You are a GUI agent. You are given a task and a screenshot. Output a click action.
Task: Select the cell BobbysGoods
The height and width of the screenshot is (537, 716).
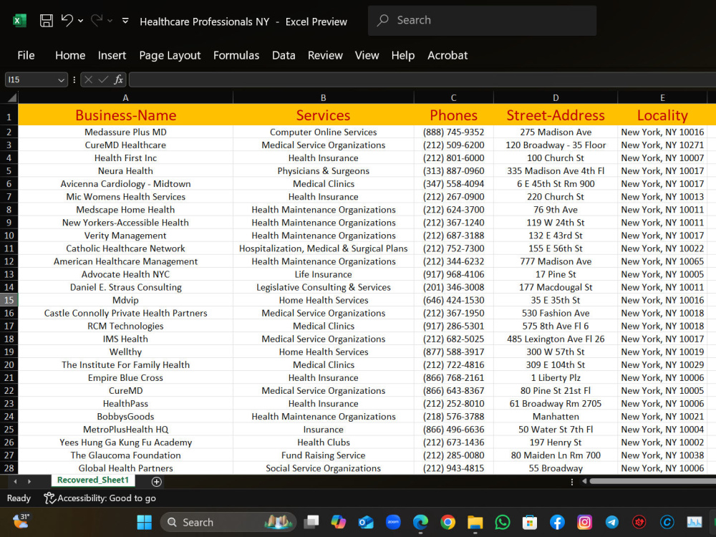point(125,417)
